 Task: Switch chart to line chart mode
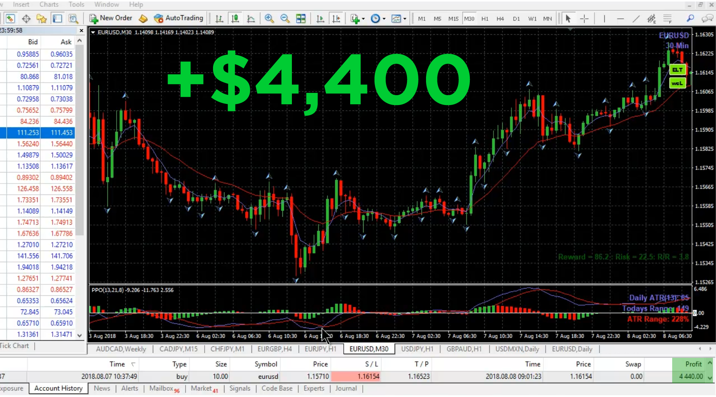251,18
